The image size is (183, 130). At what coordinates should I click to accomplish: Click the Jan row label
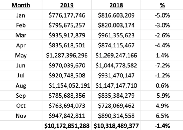[x=21, y=15]
